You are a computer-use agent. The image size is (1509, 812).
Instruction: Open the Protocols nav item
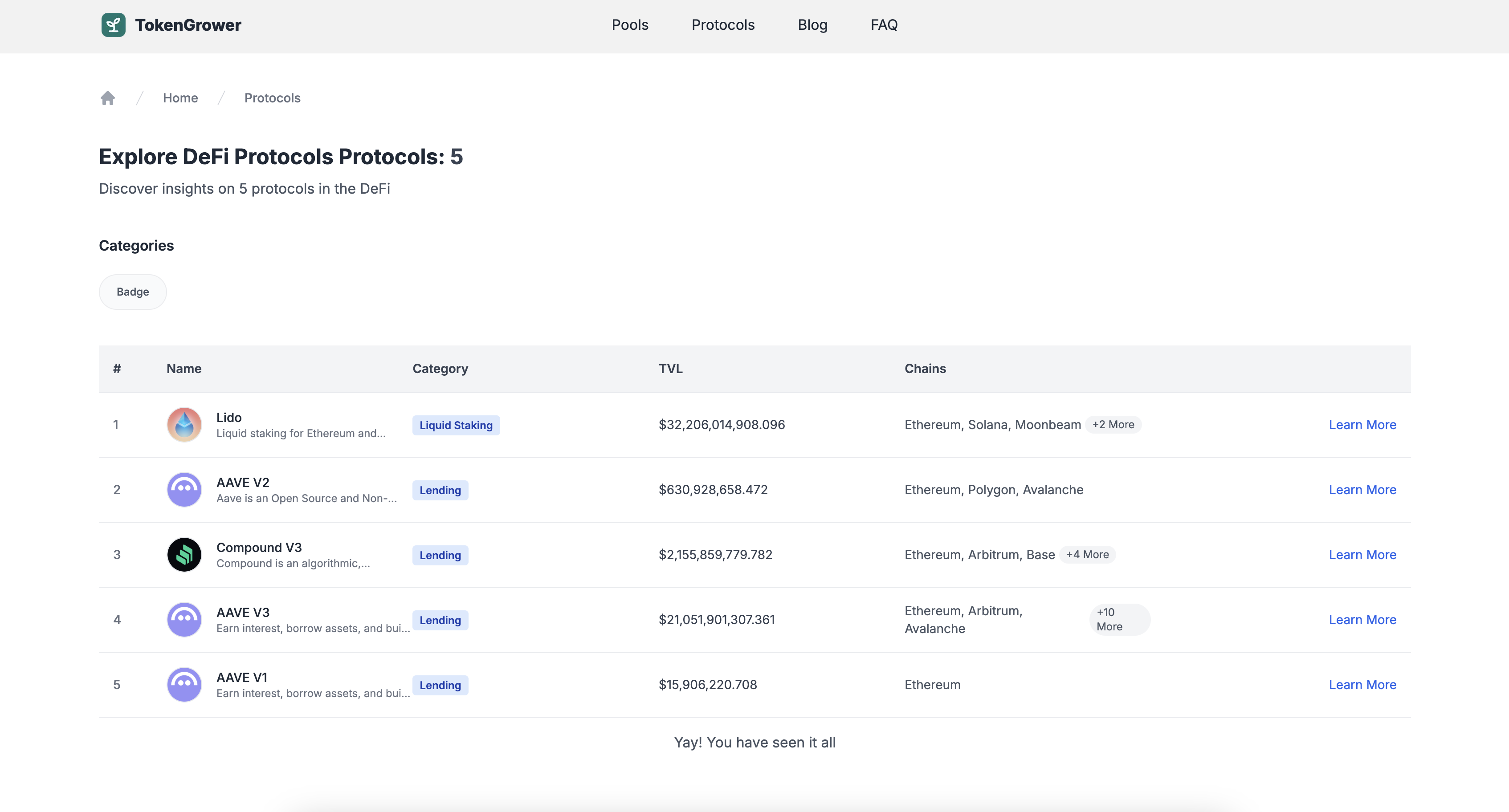point(723,24)
